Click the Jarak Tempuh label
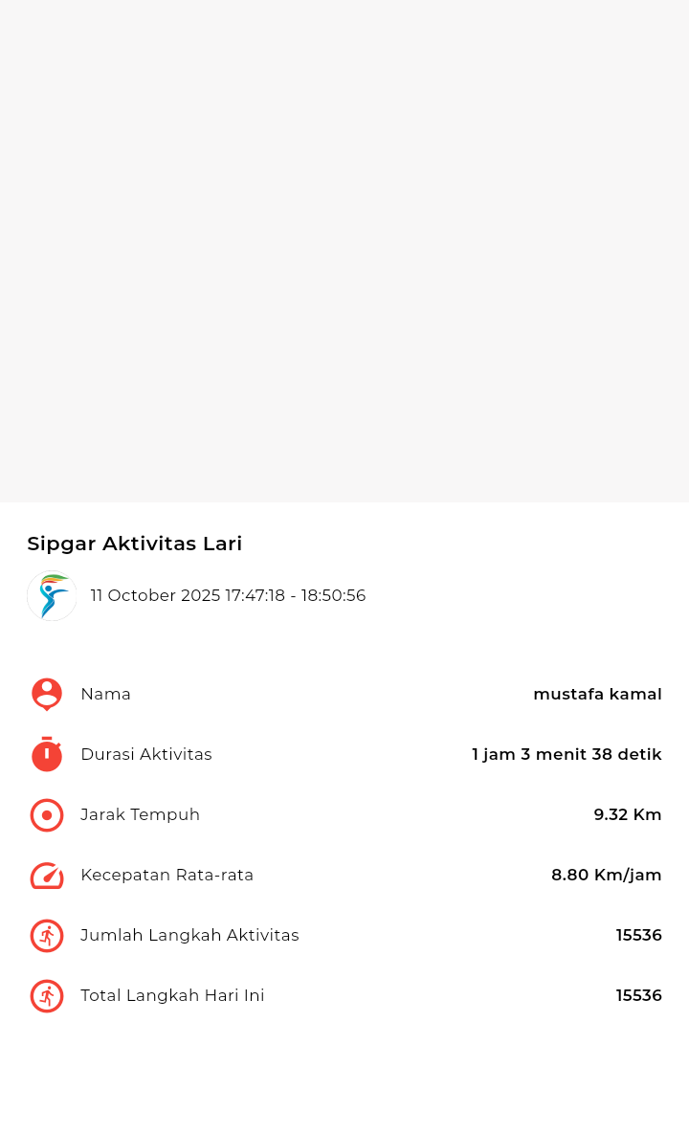689x1133 pixels. click(x=141, y=814)
